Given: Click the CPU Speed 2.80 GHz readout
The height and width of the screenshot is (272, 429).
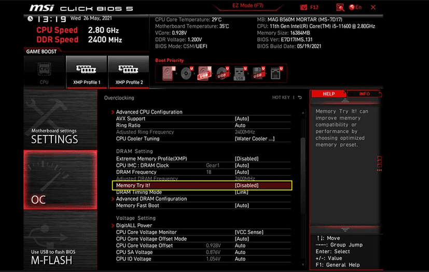Looking at the screenshot, I should click(x=77, y=30).
